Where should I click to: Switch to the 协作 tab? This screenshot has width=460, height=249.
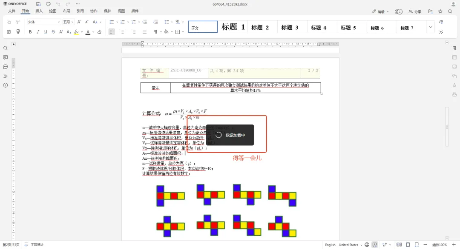pos(94,11)
